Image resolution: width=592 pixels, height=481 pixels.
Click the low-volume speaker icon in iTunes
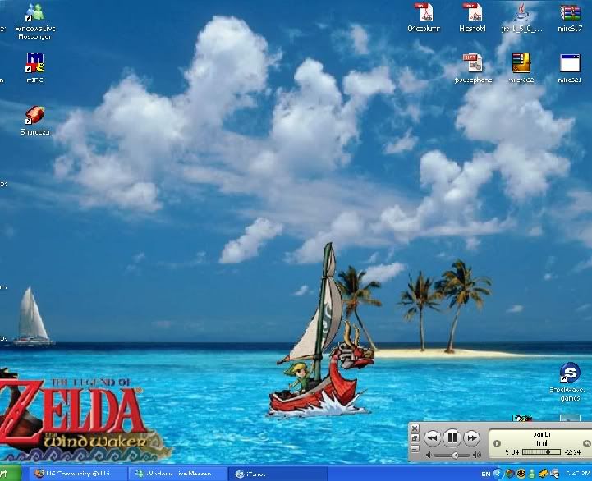click(429, 456)
